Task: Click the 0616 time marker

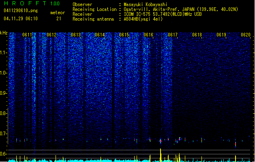Action: [x=148, y=35]
